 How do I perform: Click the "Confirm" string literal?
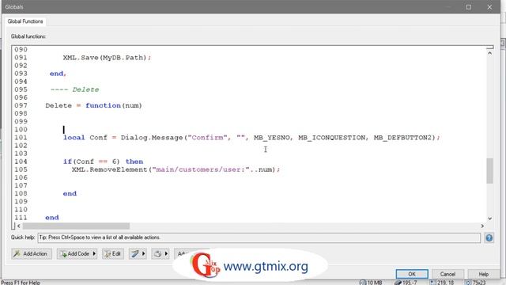[x=207, y=138]
